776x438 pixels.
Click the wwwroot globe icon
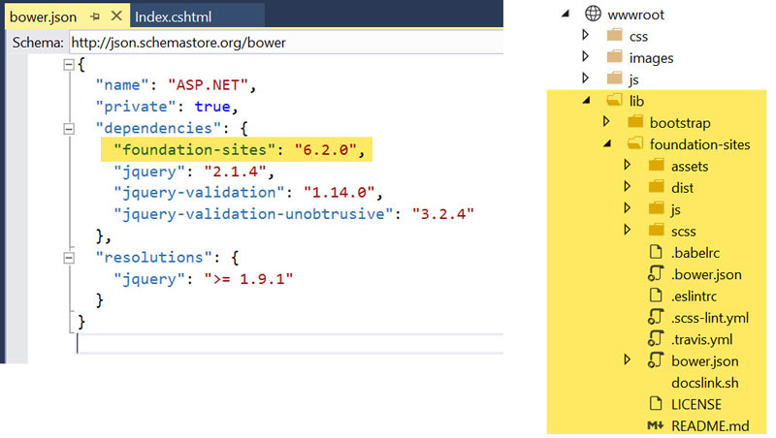click(593, 14)
